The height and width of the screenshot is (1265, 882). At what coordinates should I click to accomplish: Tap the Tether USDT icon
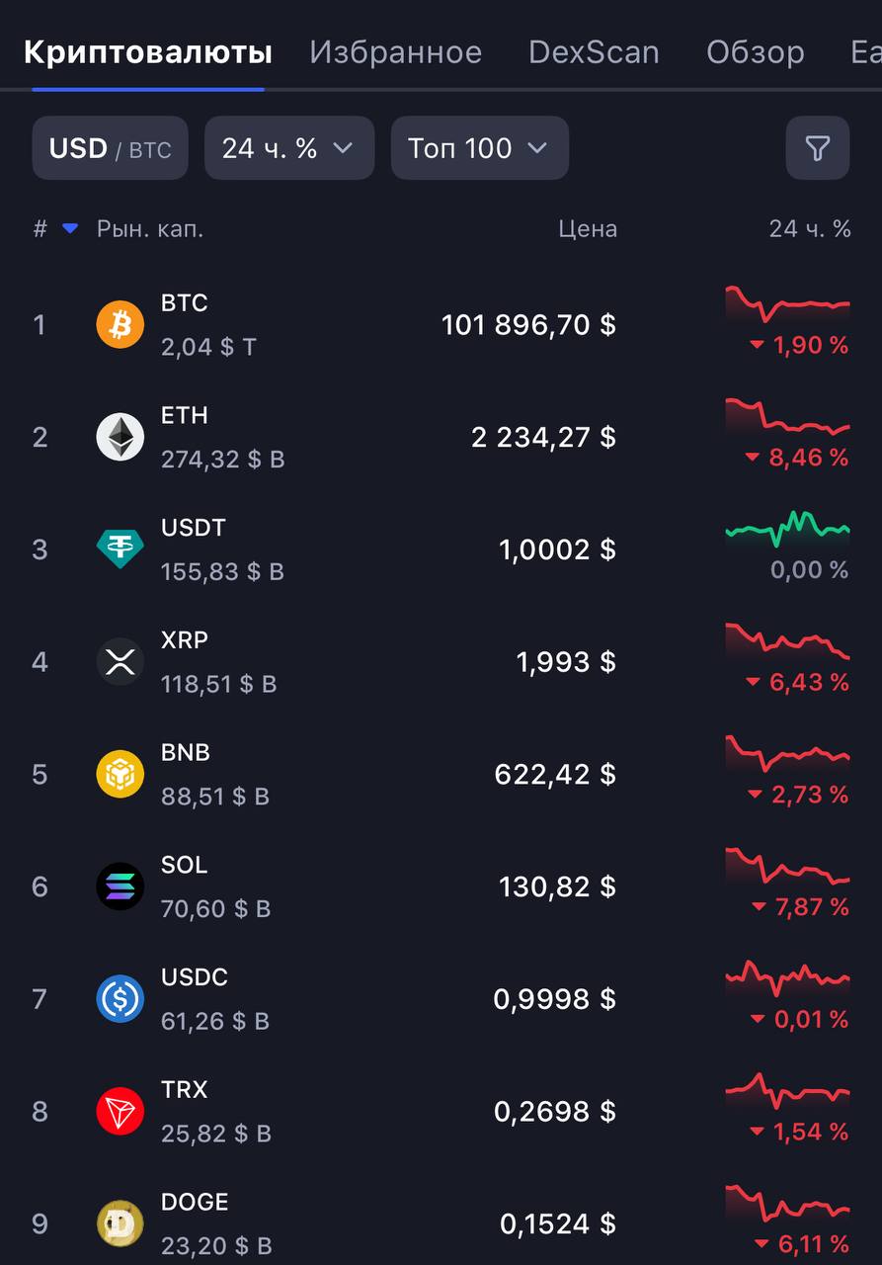point(120,548)
